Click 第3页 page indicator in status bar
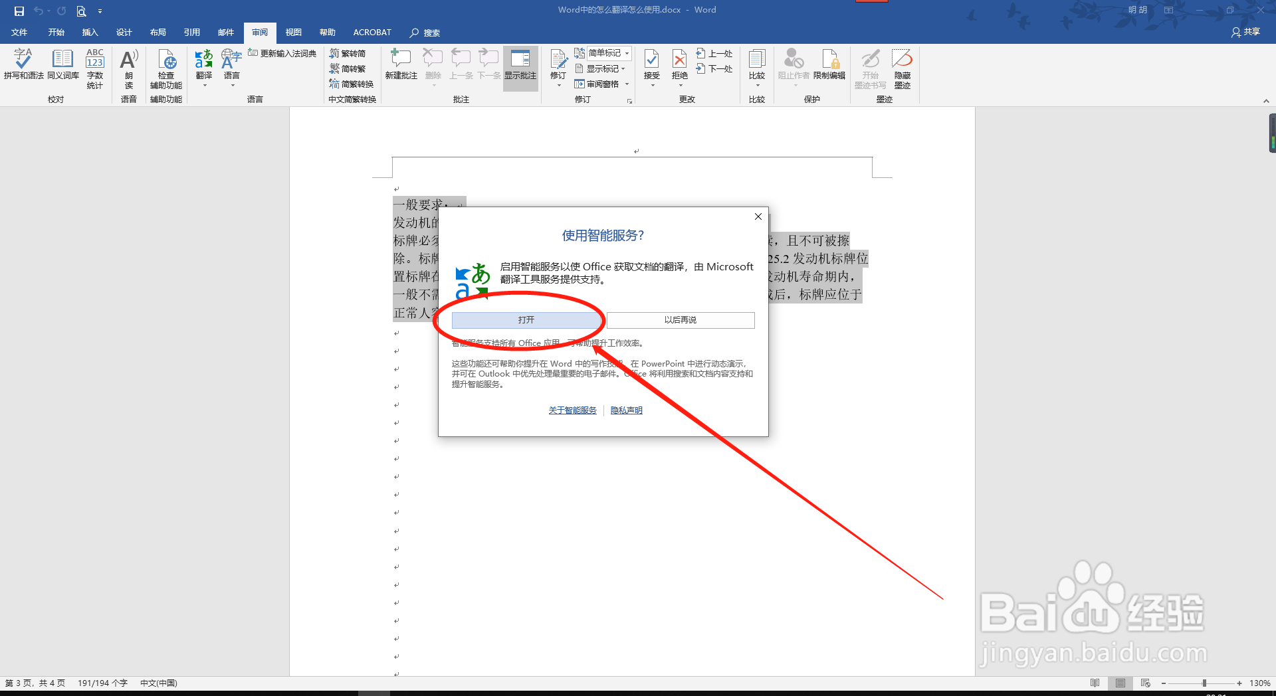Screen dimensions: 1276x696 click(x=35, y=683)
